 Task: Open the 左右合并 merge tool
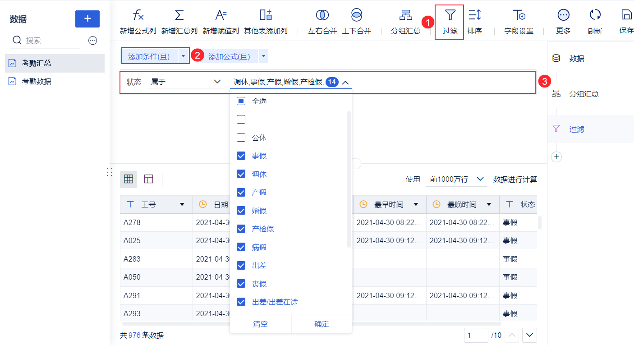pos(322,15)
